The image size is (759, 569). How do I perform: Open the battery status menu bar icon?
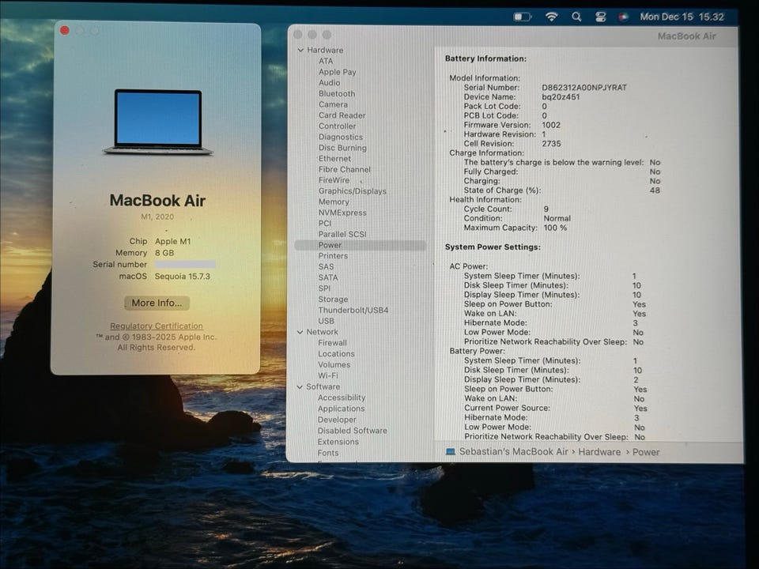(x=523, y=17)
